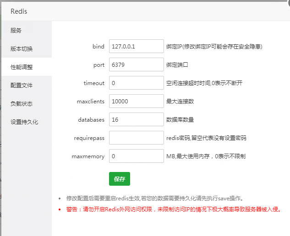Open the 服务 tab in sidebar
This screenshot has height=236, width=290.
click(x=16, y=31)
